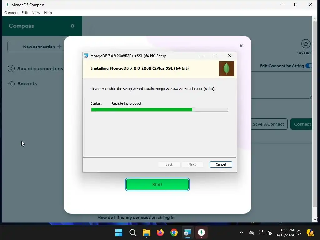Open notifications bell in taskbar
This screenshot has width=320, height=240.
point(299,232)
